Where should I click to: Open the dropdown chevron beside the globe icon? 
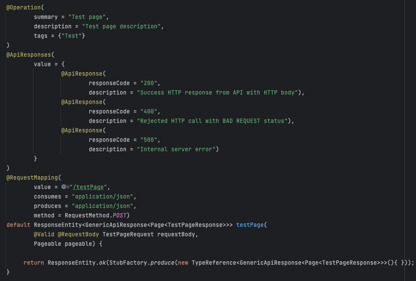68,187
